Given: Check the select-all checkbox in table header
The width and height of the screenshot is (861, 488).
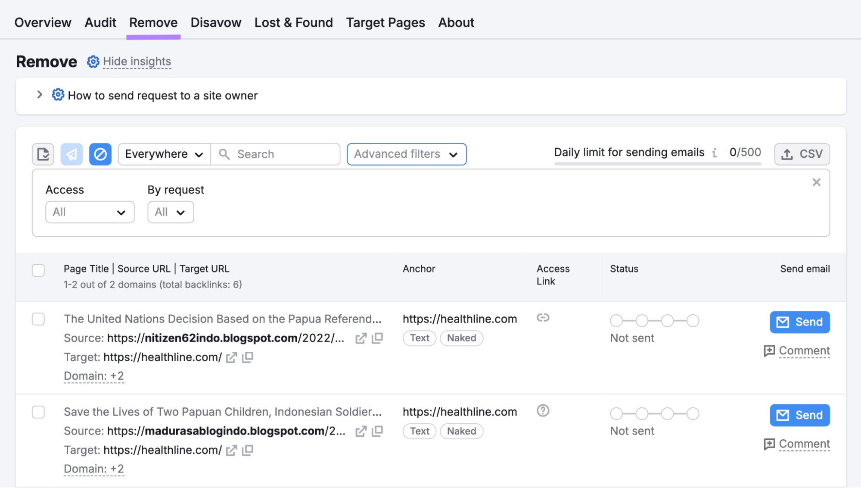Looking at the screenshot, I should (38, 270).
